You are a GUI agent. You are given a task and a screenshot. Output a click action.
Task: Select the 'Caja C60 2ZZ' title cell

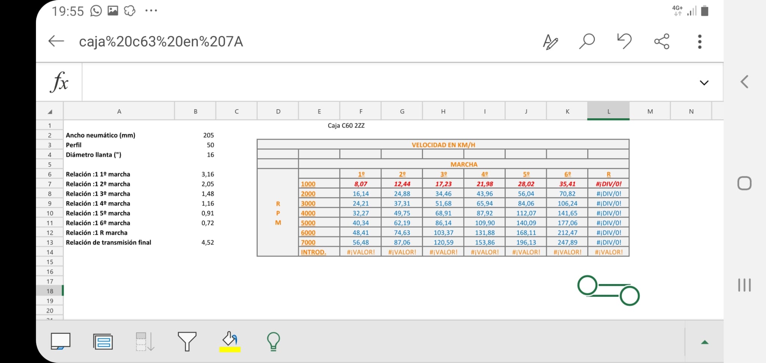346,125
